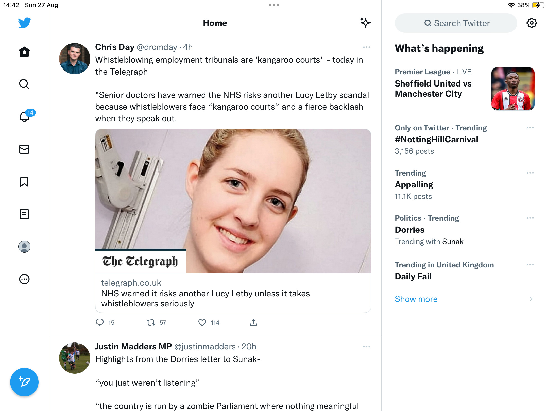Open options for Dorries trend
The image size is (548, 411).
coord(530,218)
